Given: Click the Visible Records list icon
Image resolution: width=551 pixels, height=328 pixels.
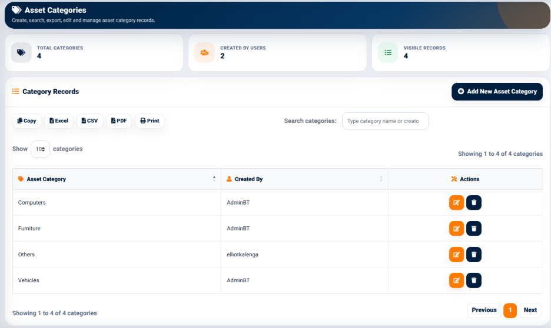Looking at the screenshot, I should point(388,53).
